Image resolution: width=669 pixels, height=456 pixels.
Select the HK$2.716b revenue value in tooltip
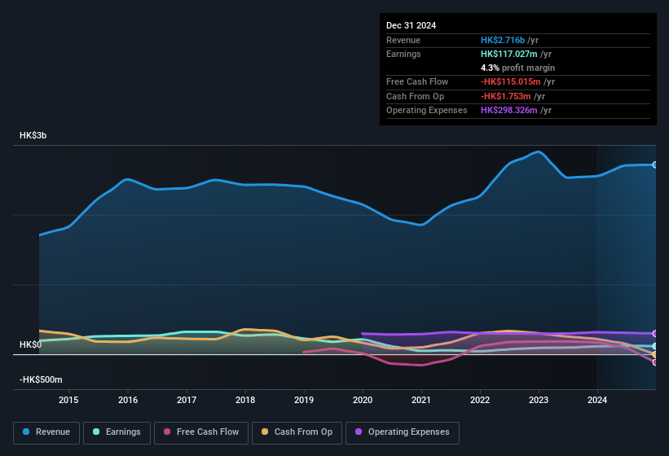pyautogui.click(x=503, y=40)
